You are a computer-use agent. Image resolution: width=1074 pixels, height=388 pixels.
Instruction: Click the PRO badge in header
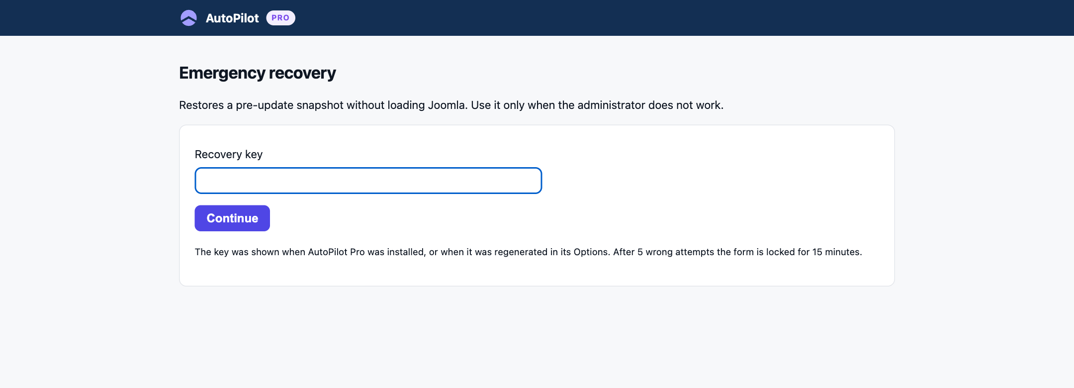[280, 18]
